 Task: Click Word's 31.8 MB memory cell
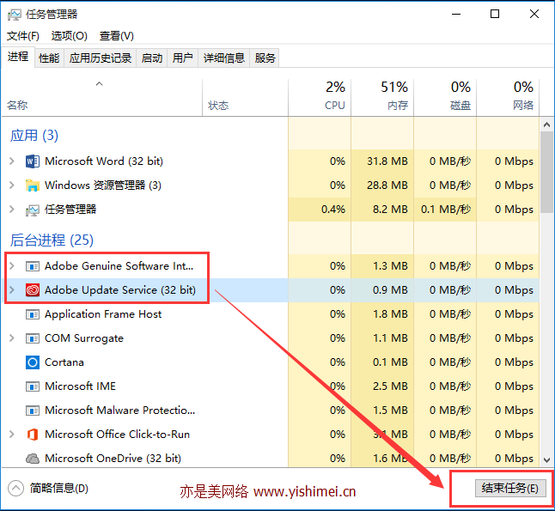coord(382,161)
